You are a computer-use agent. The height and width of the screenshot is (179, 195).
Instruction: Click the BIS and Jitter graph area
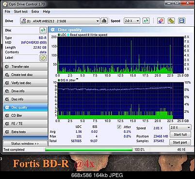click(121, 101)
